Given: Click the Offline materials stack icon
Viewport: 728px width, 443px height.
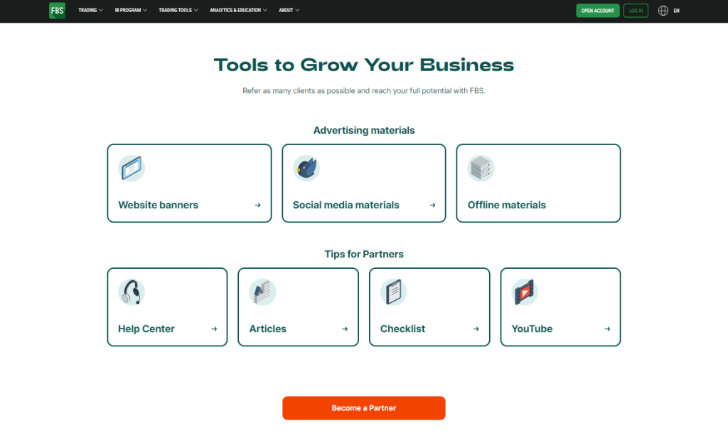Looking at the screenshot, I should [x=481, y=169].
